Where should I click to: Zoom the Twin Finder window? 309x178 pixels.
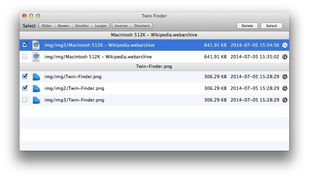(x=38, y=16)
